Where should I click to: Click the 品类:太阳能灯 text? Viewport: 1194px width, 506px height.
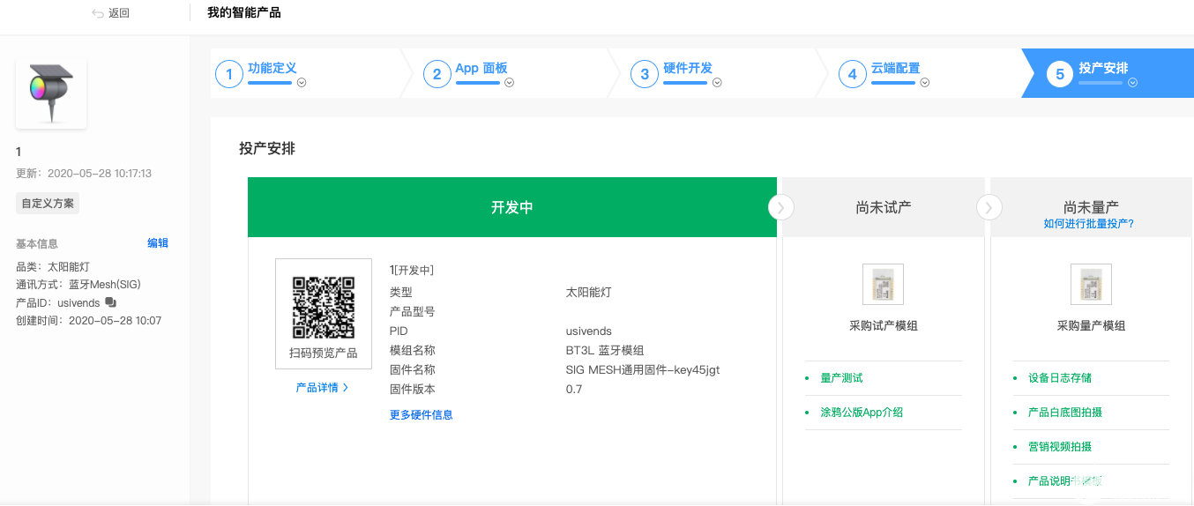(x=53, y=266)
